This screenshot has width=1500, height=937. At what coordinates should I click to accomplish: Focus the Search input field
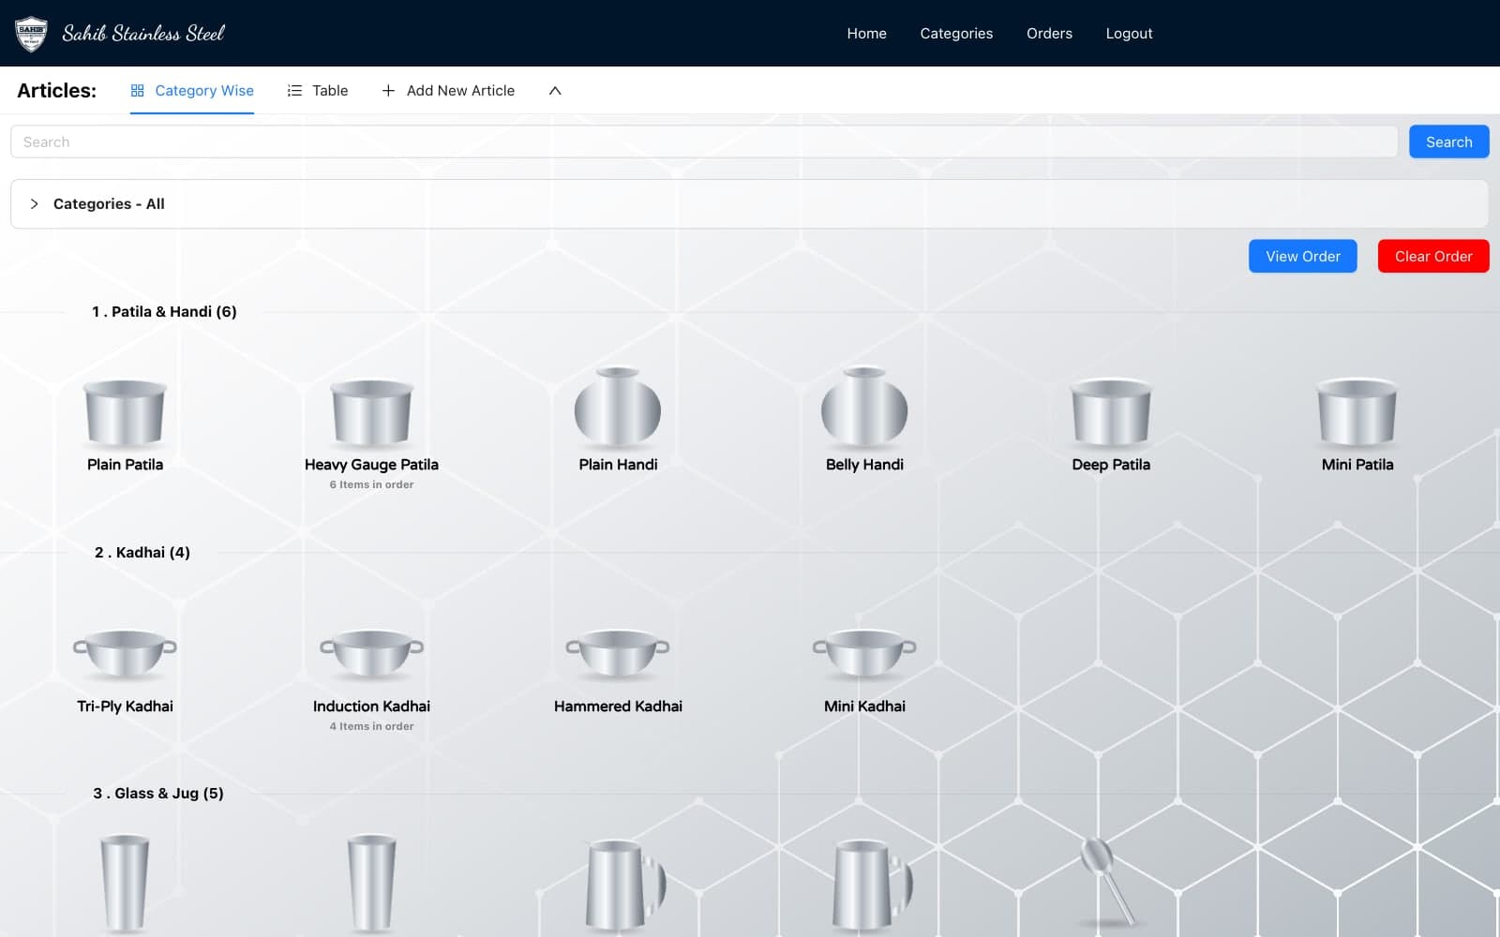click(x=704, y=142)
